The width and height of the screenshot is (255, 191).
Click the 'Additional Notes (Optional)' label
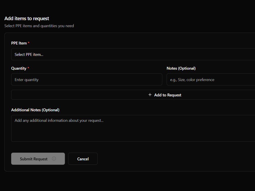click(x=35, y=110)
